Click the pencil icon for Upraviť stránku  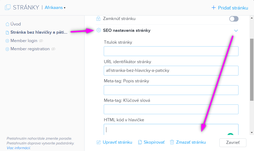click(x=99, y=142)
